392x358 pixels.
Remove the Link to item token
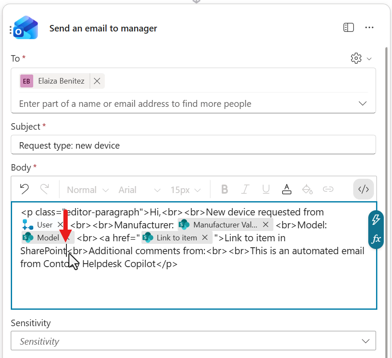pyautogui.click(x=205, y=237)
